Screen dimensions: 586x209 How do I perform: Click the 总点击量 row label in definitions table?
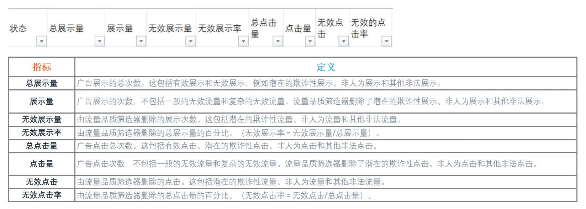point(42,146)
